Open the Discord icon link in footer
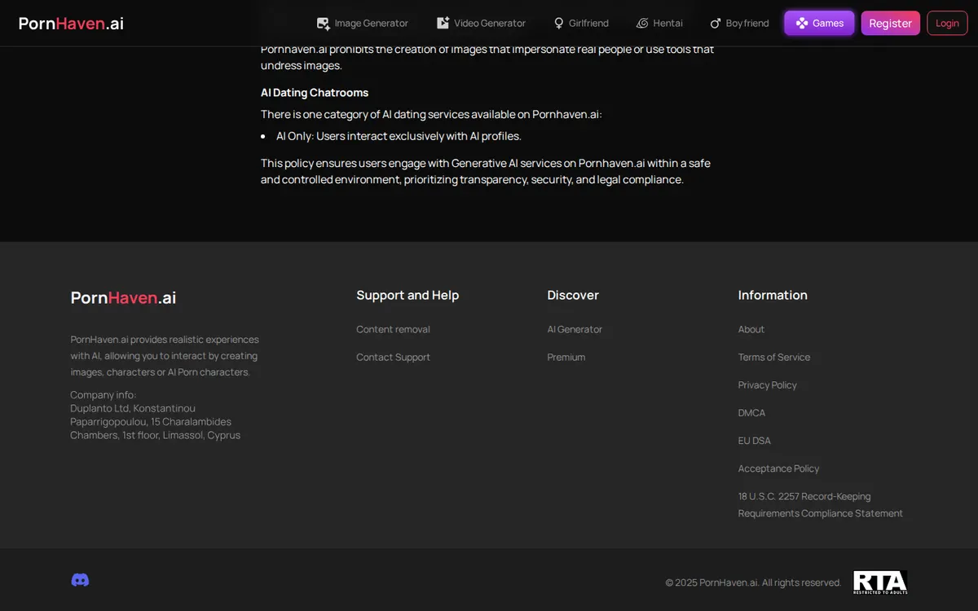 pos(80,580)
